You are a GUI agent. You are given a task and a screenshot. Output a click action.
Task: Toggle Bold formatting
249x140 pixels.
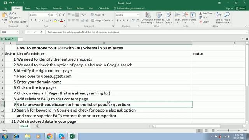click(31, 21)
